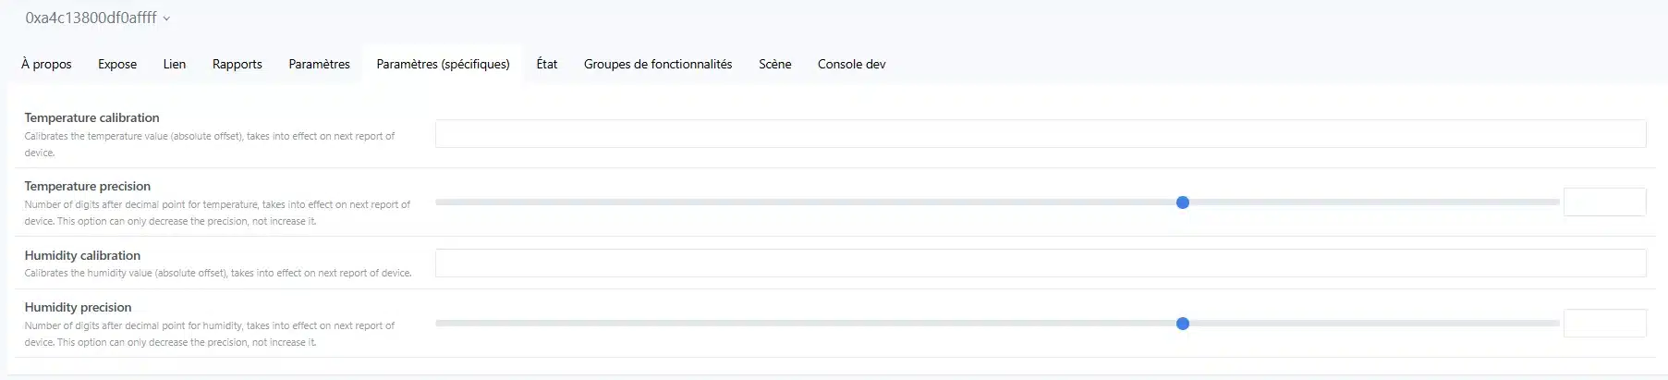The height and width of the screenshot is (380, 1668).
Task: Select the Paramètres tab
Action: pyautogui.click(x=320, y=64)
